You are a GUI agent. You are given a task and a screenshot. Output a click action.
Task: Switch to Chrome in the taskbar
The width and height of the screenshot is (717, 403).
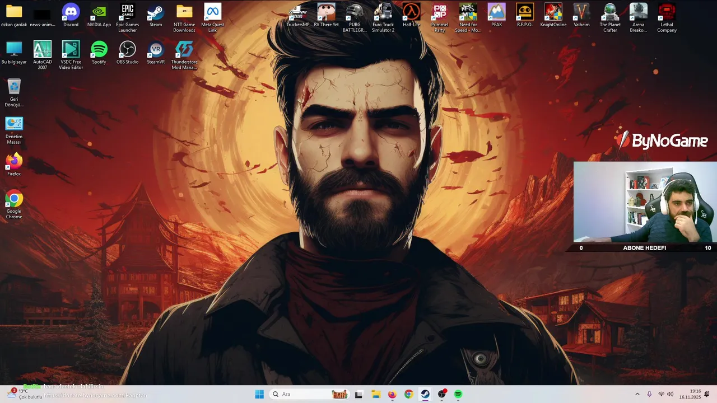coord(408,394)
